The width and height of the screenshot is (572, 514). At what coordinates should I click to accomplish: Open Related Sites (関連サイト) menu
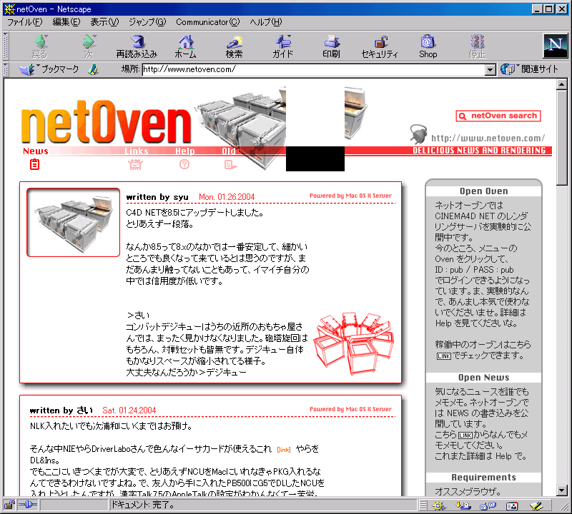pyautogui.click(x=529, y=69)
